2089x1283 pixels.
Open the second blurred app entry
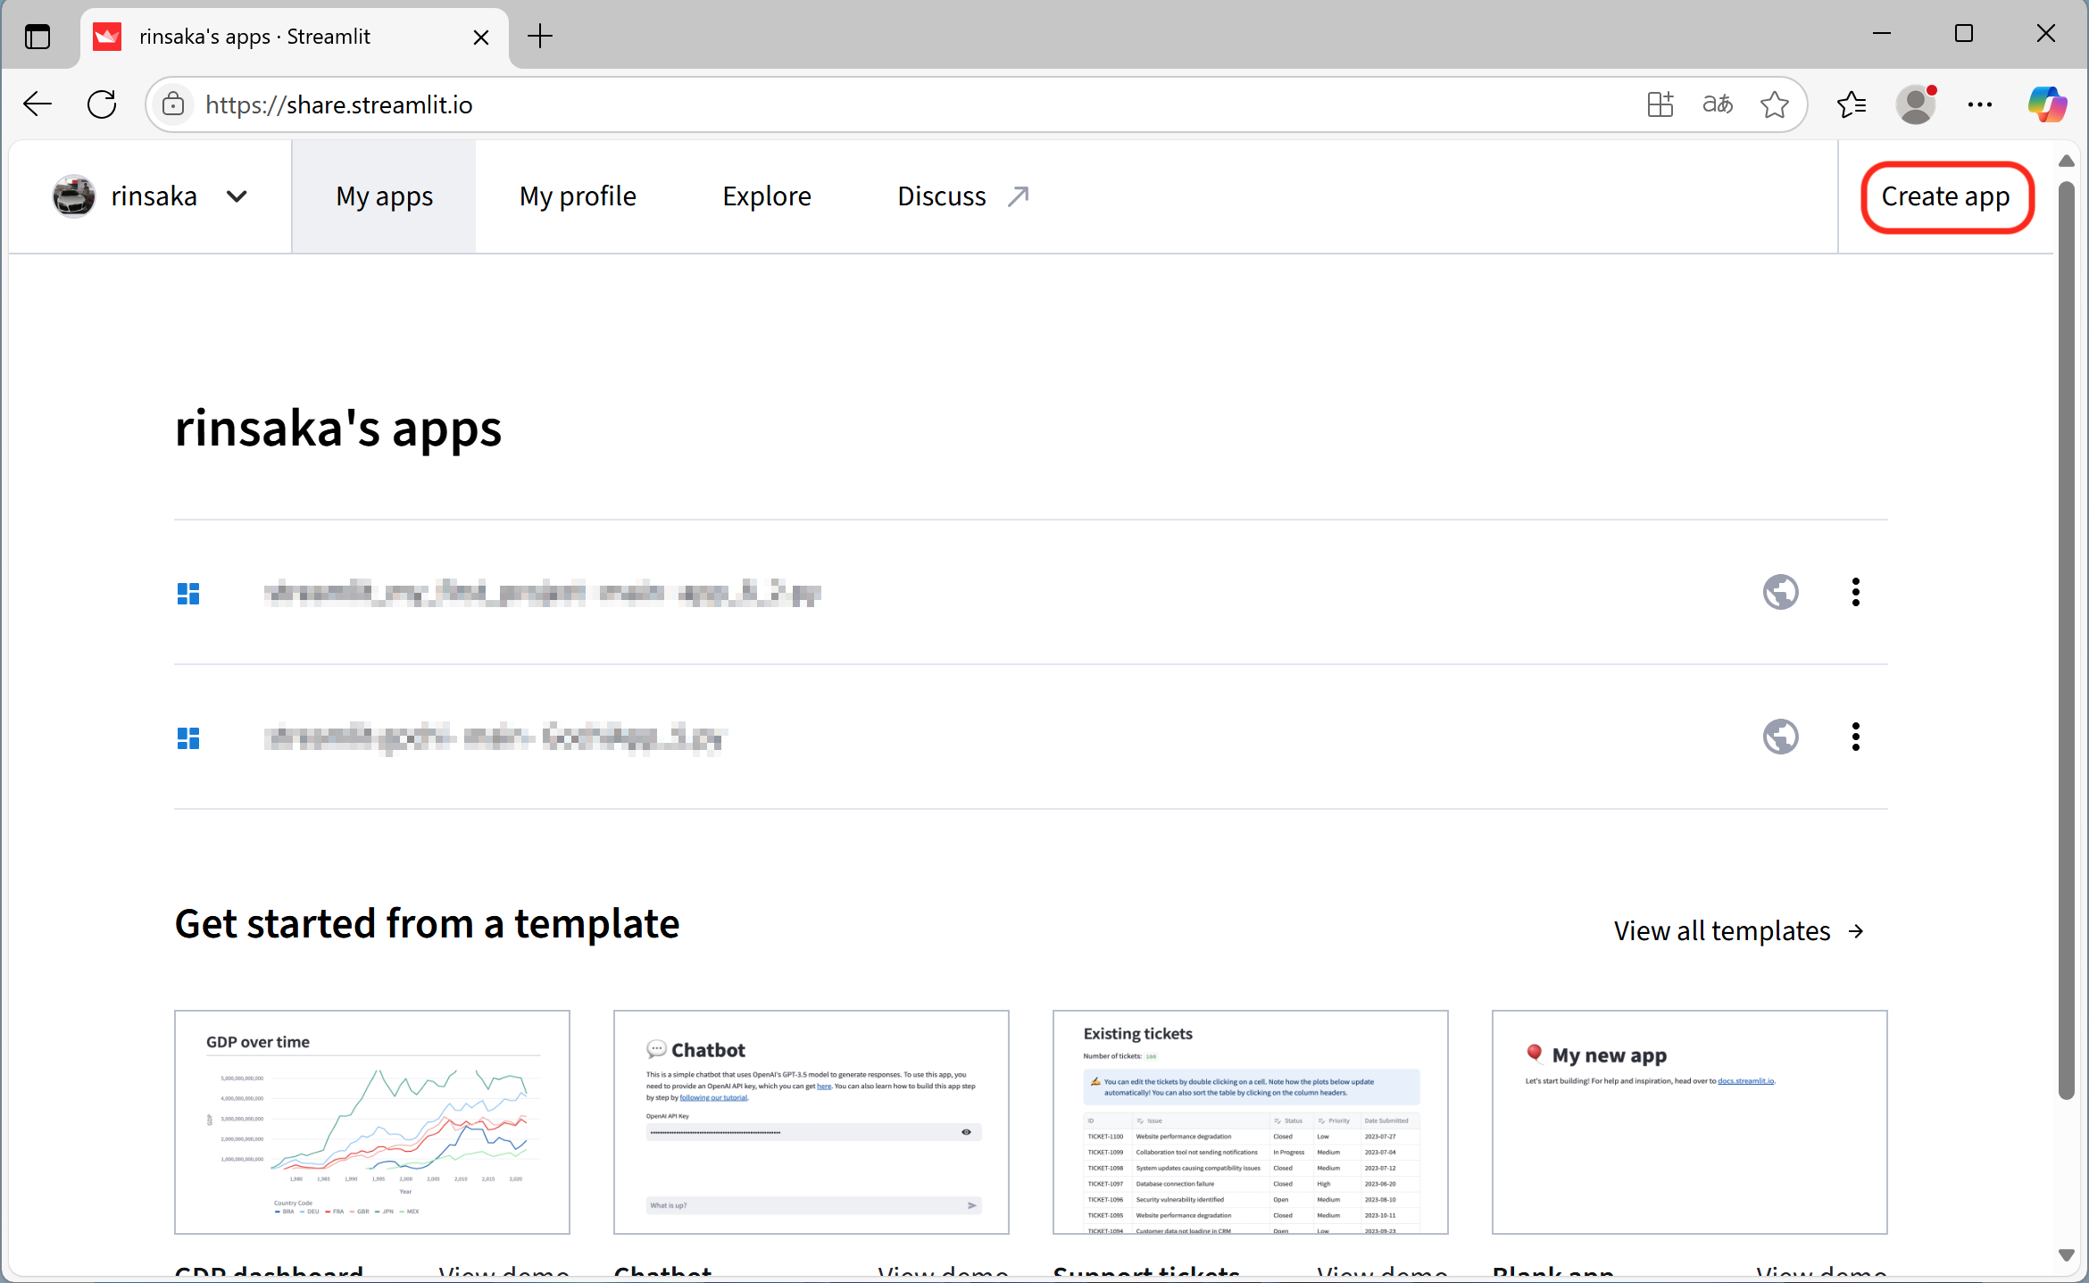point(495,737)
